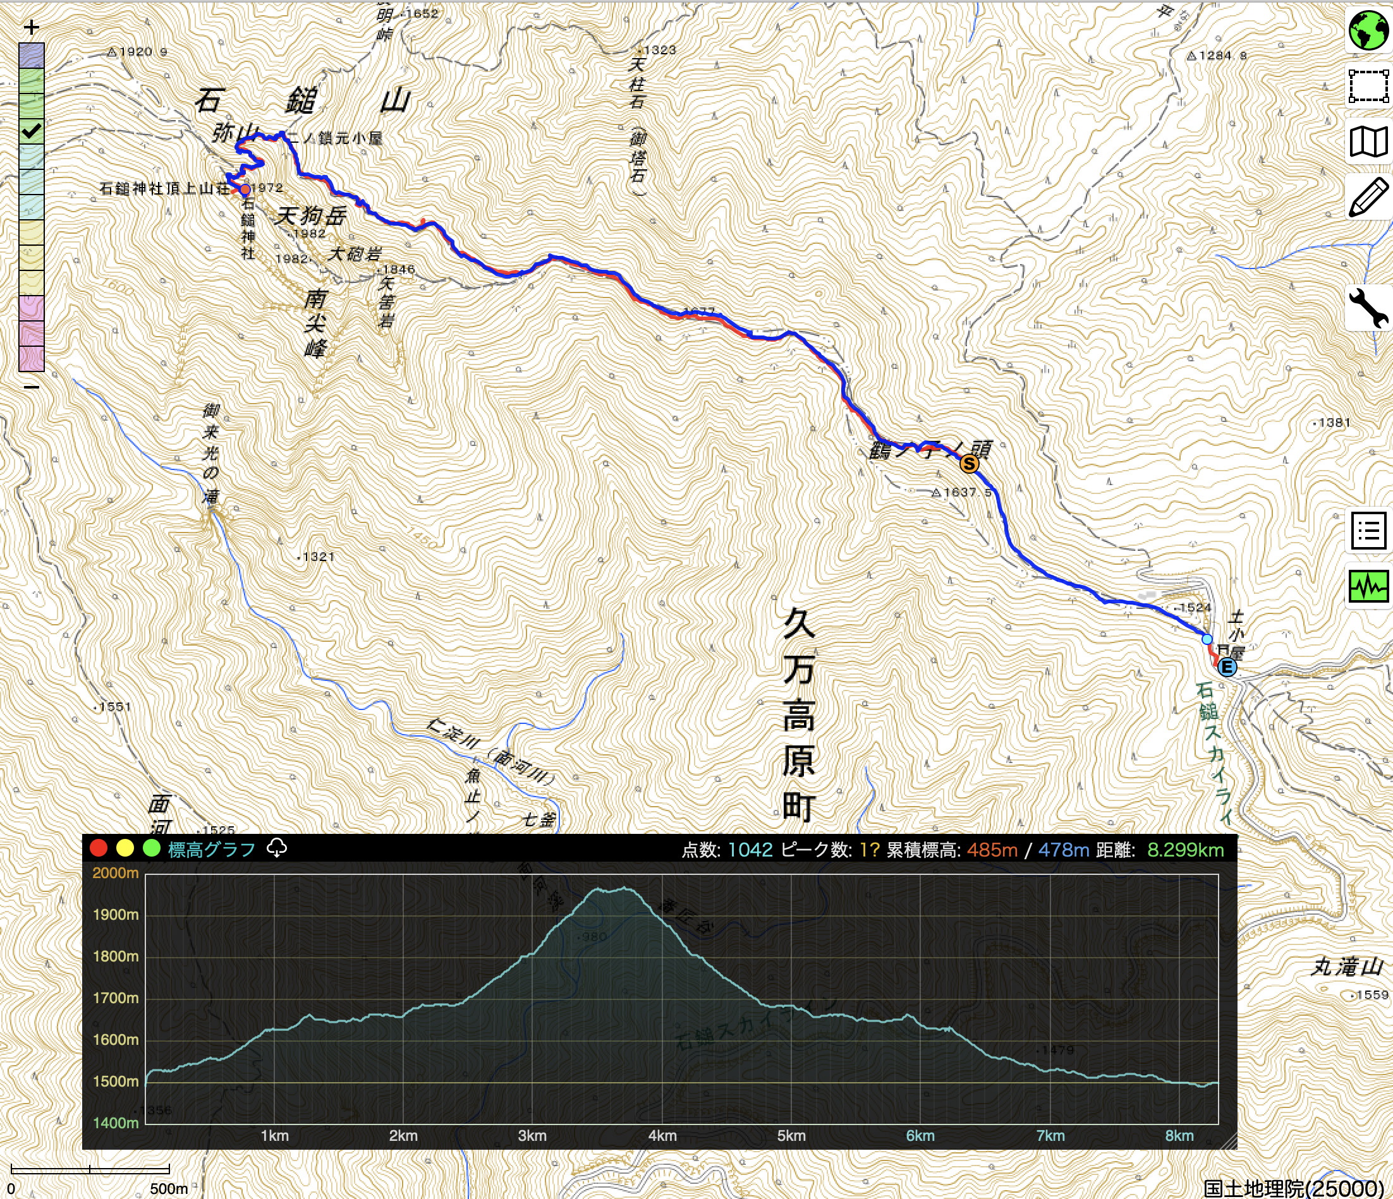Select the topmost purple-blue zoom level
Screen dimensions: 1393x1199
click(31, 56)
